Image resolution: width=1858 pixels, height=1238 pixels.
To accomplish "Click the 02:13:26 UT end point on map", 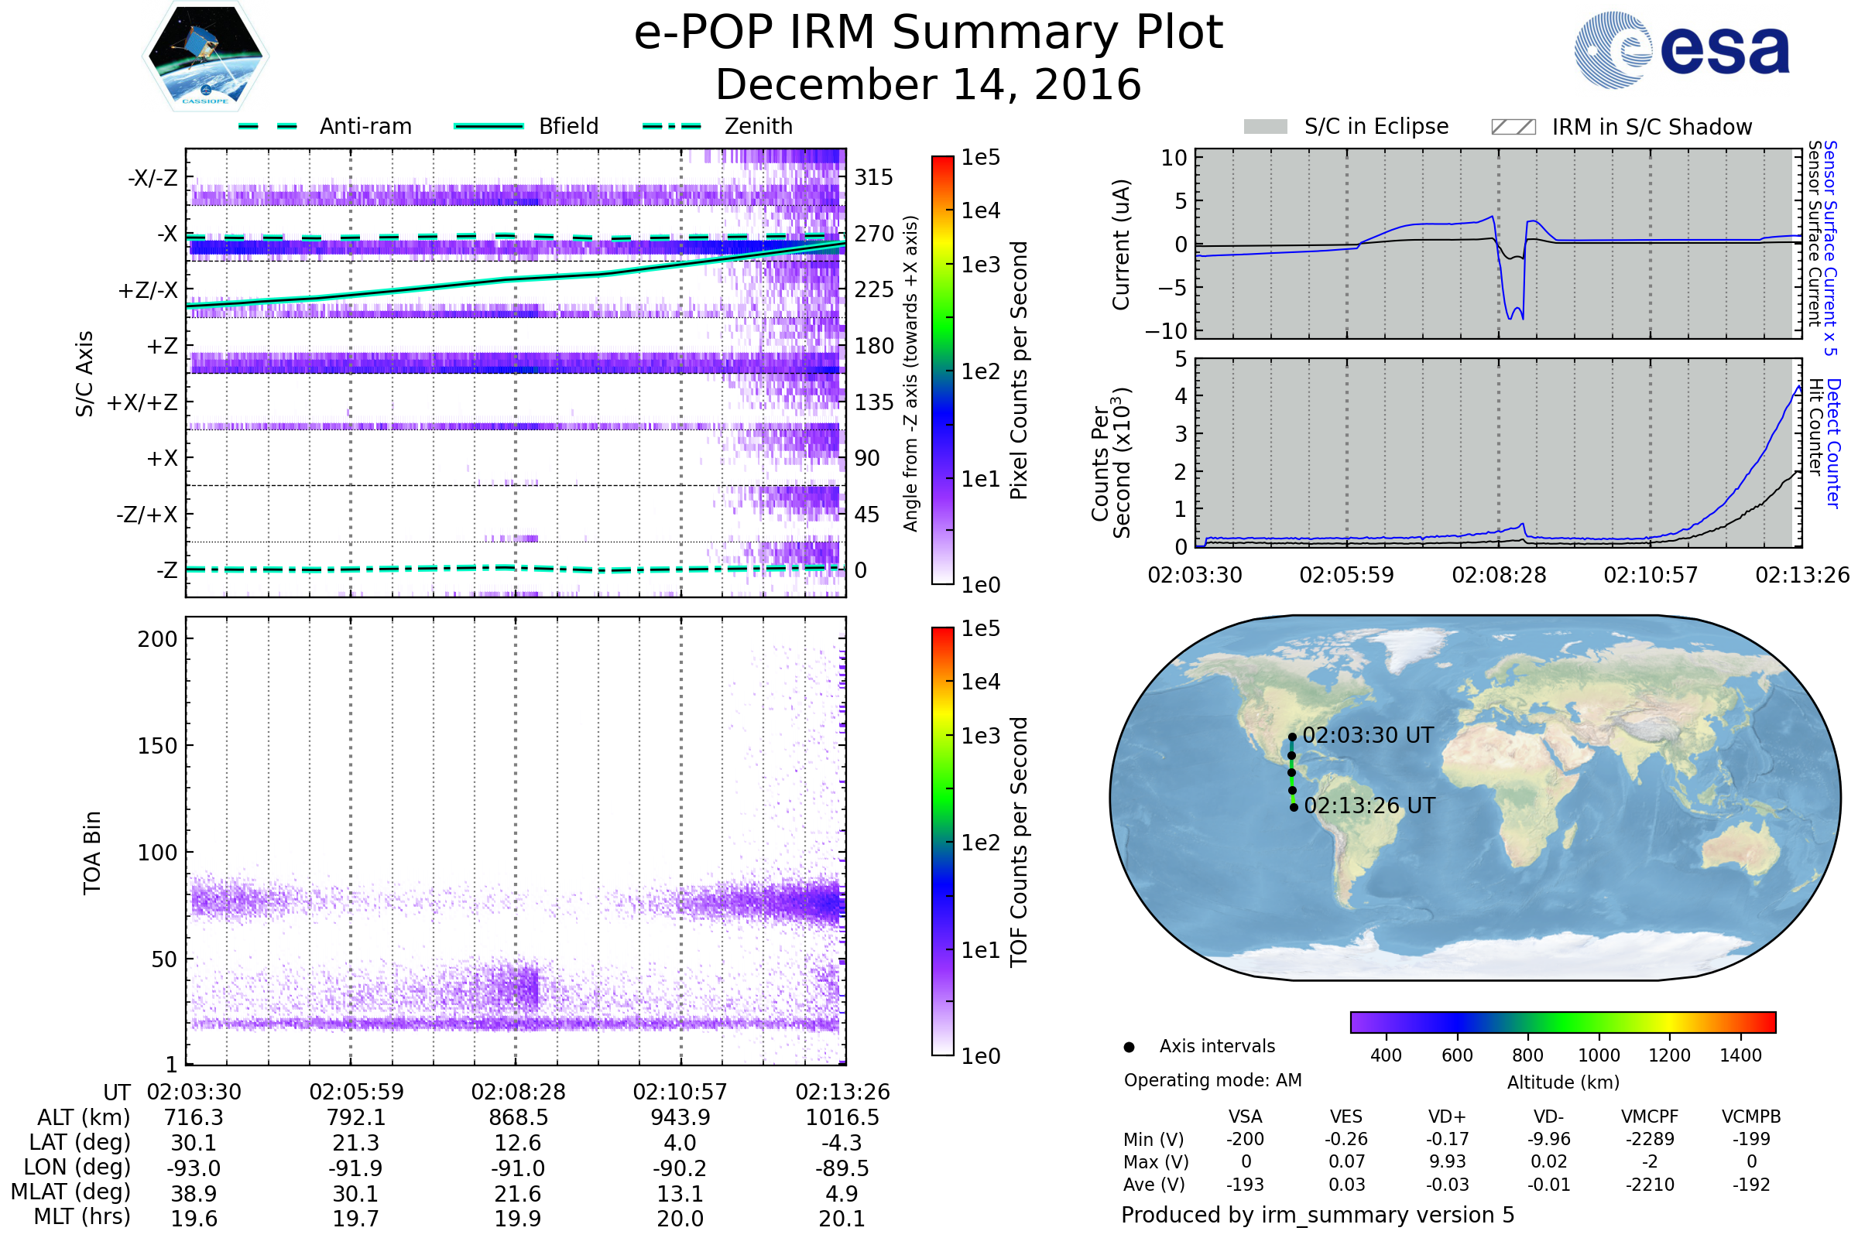I will [x=1294, y=807].
